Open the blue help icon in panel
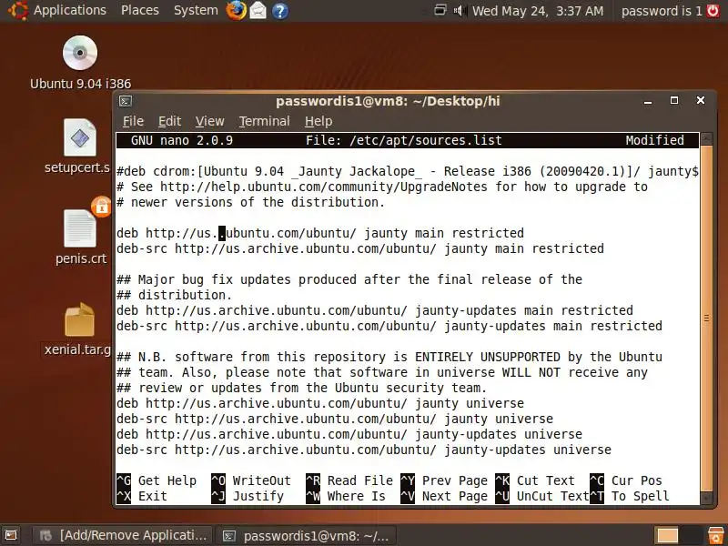Image resolution: width=728 pixels, height=546 pixels. point(280,11)
